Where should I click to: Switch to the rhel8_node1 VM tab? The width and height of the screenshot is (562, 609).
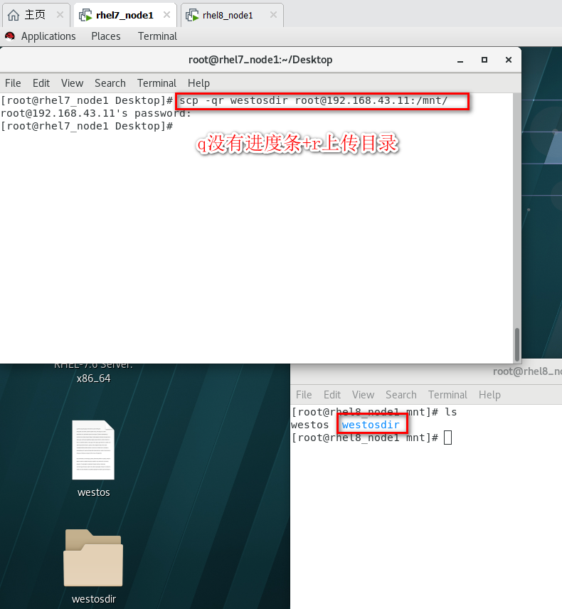point(232,15)
